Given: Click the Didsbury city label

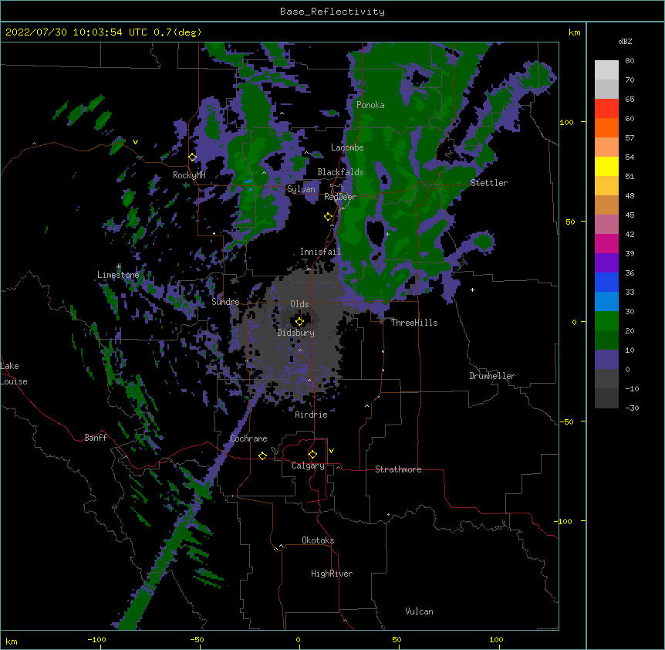Looking at the screenshot, I should (x=295, y=333).
